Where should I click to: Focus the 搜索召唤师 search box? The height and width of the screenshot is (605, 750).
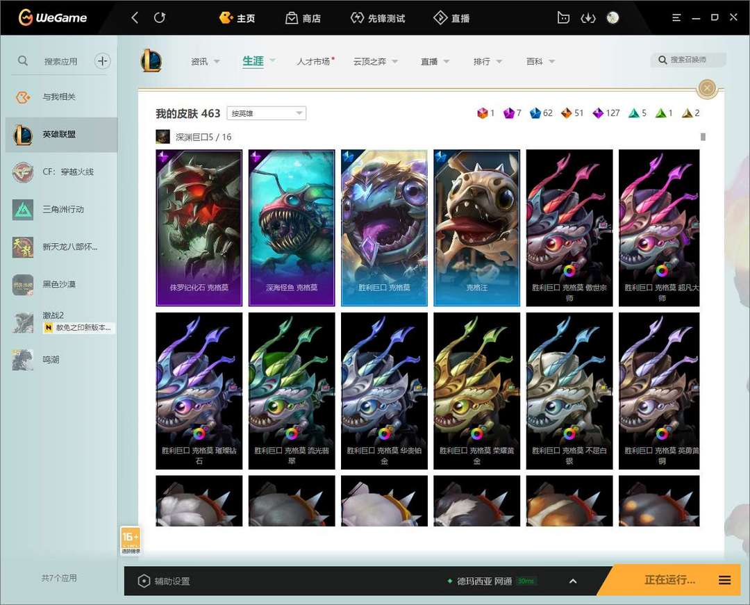point(687,60)
